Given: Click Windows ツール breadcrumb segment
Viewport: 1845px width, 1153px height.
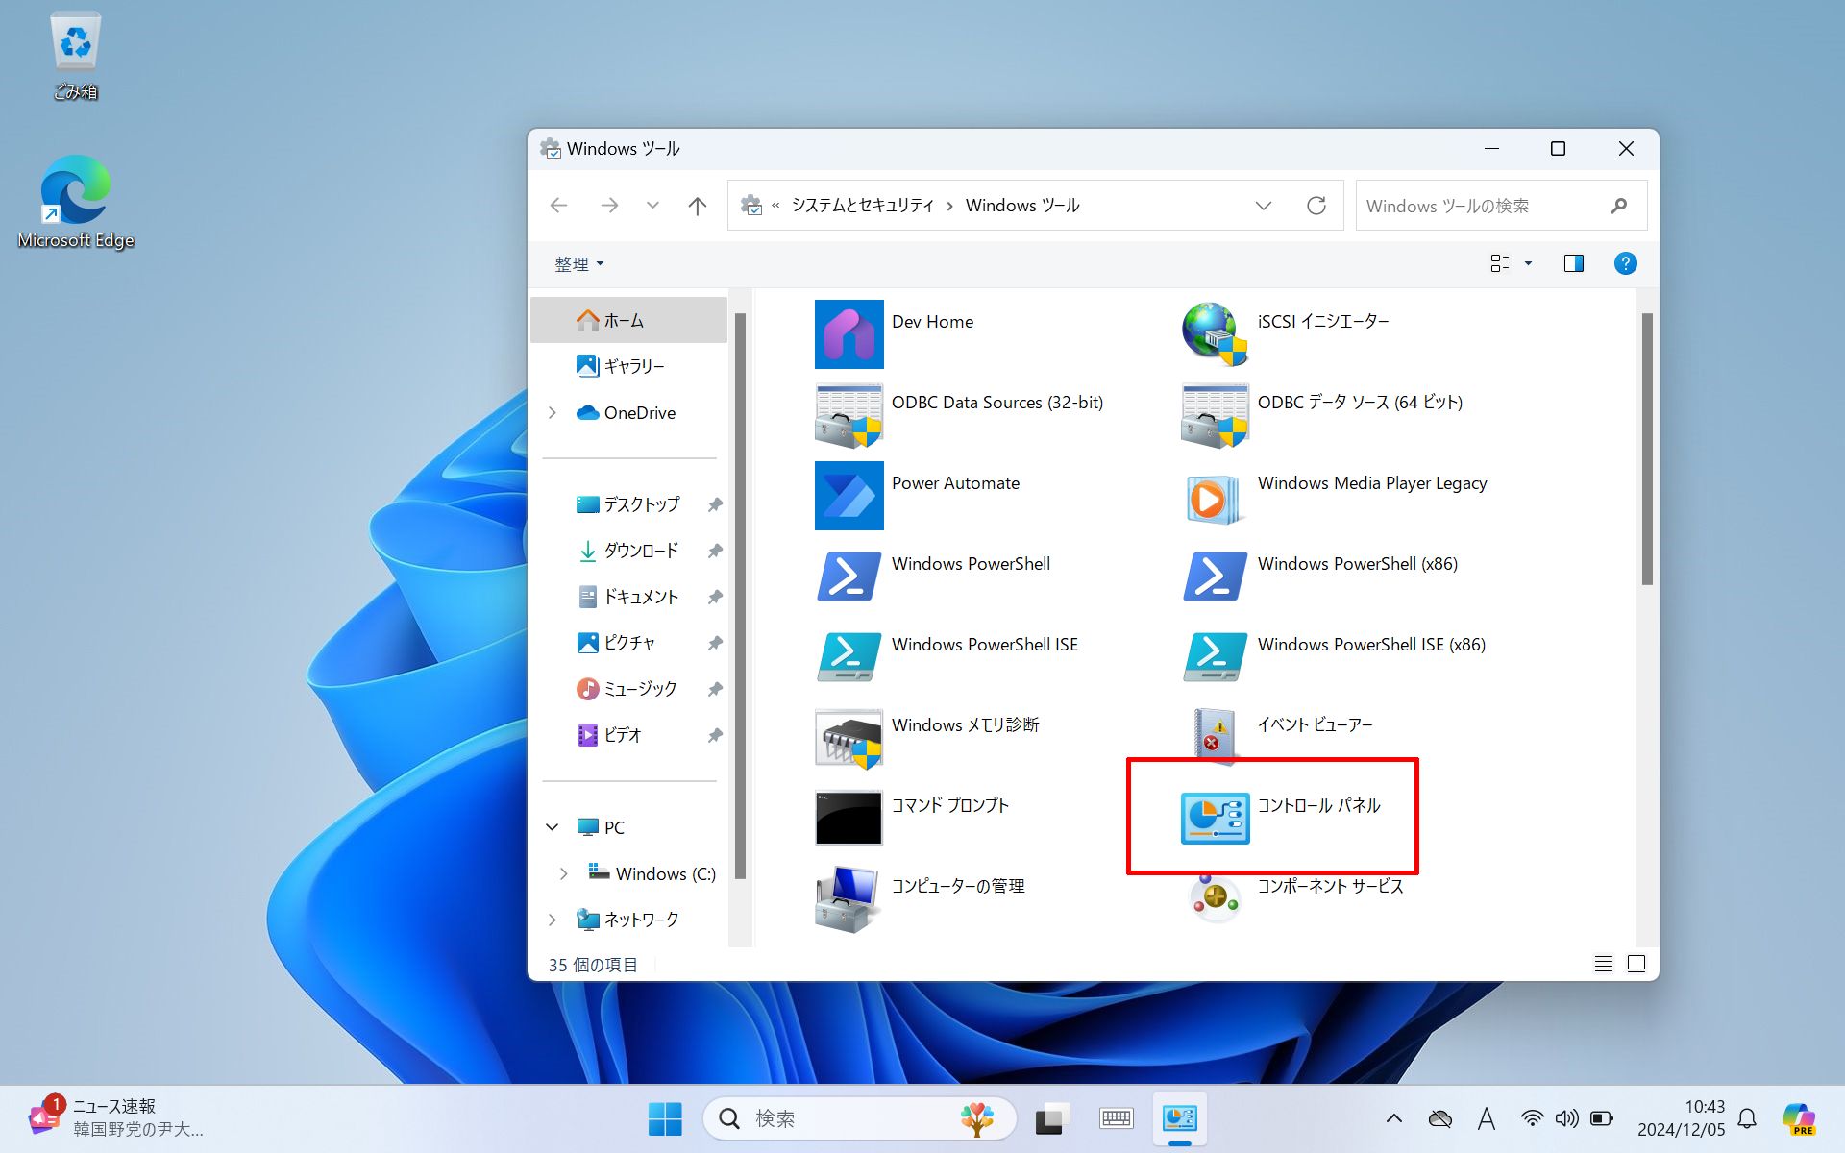Looking at the screenshot, I should [x=1022, y=206].
